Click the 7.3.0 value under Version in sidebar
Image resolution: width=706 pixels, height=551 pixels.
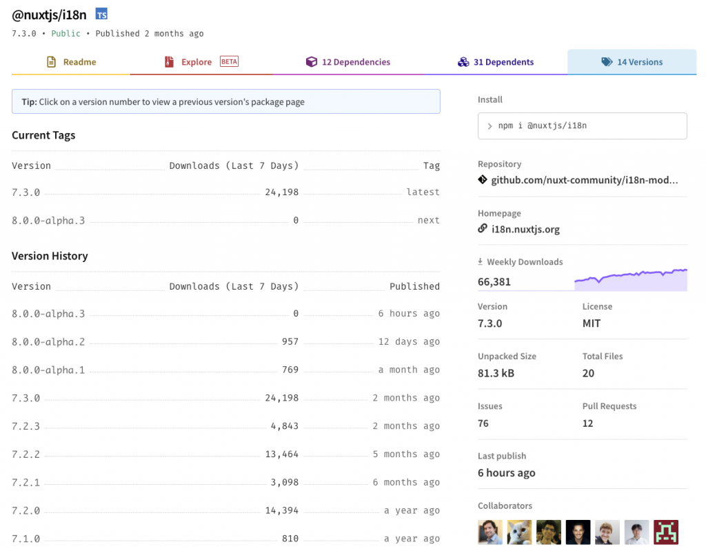(490, 323)
